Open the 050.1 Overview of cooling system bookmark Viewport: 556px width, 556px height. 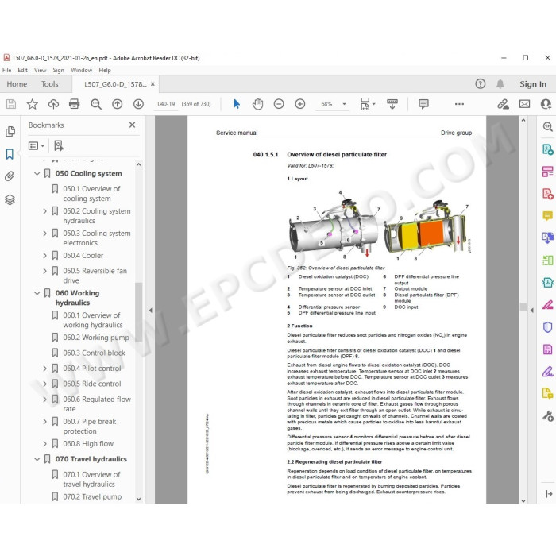coord(92,194)
